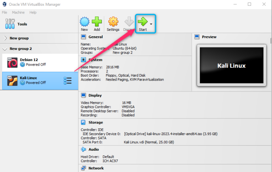Click the Display section header
This screenshot has width=272, height=172.
coord(95,95)
